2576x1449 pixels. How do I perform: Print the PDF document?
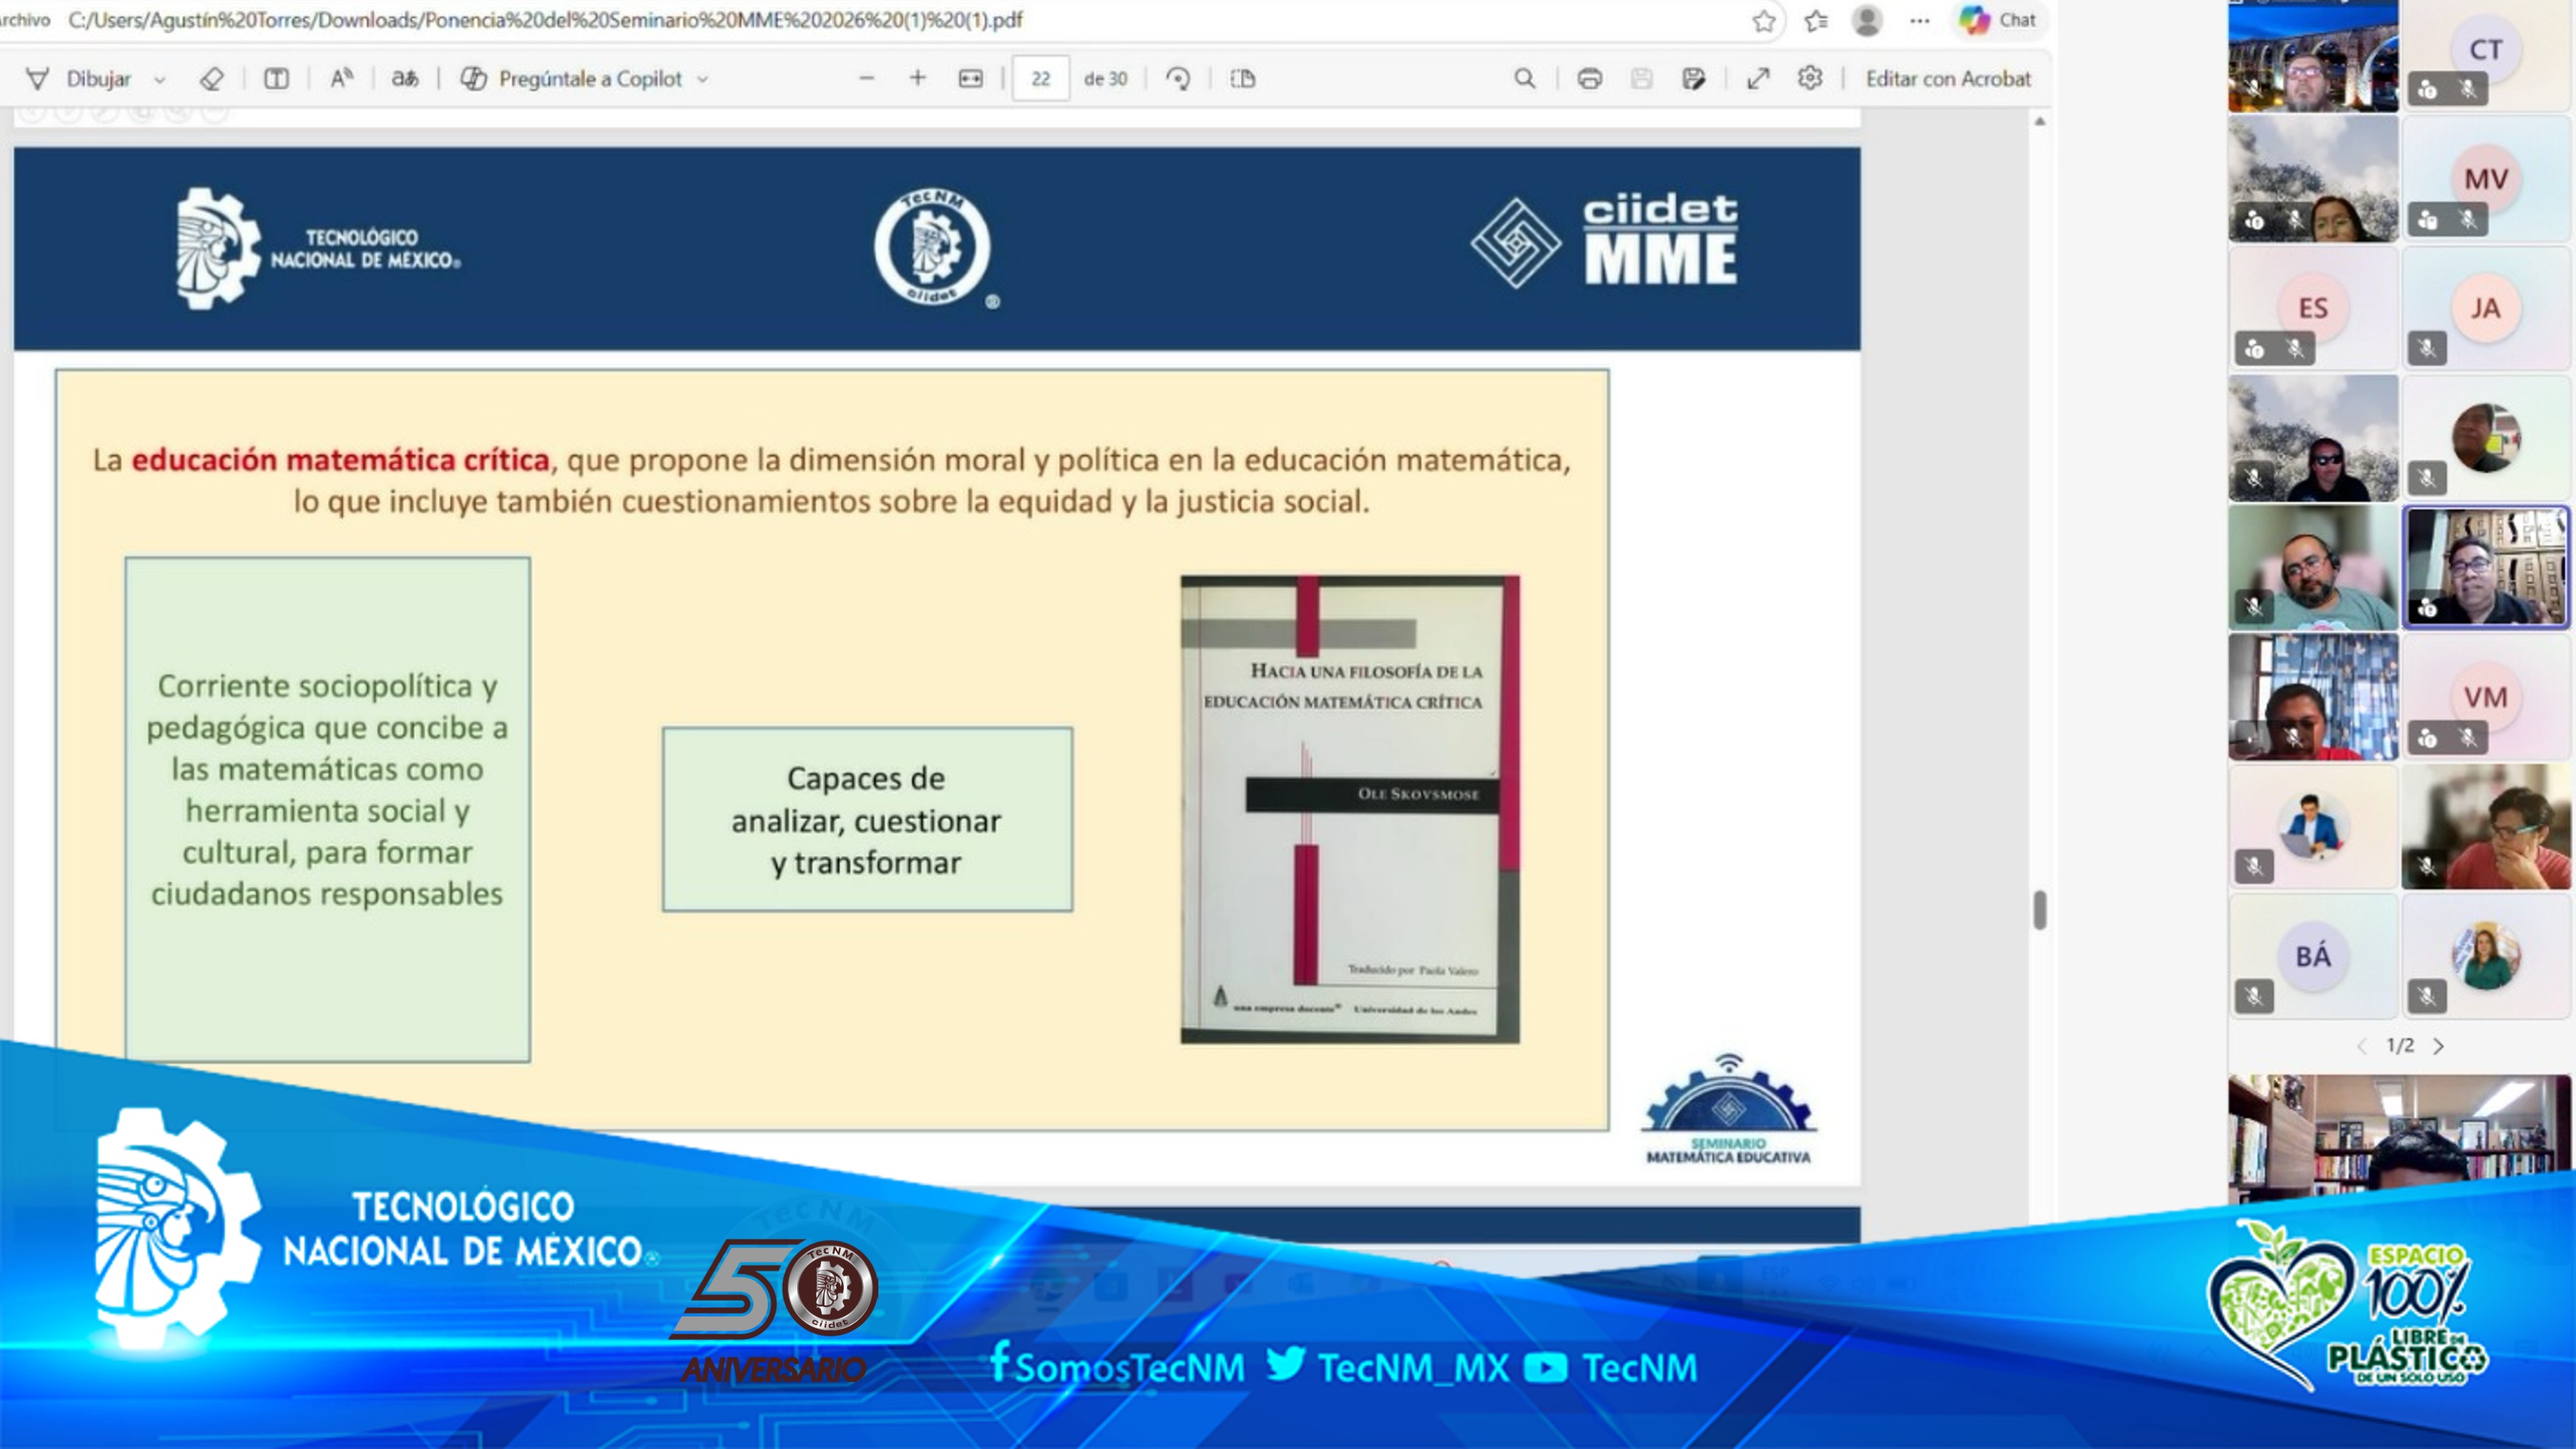tap(1589, 79)
